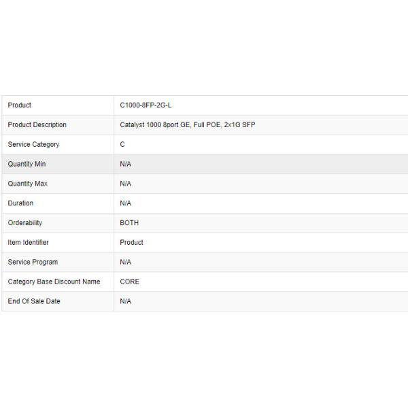
Task: Click the Duration label
Action: point(20,203)
